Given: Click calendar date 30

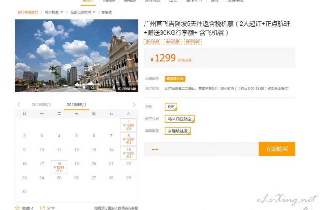Looking at the screenshot, I should click(24, 192).
